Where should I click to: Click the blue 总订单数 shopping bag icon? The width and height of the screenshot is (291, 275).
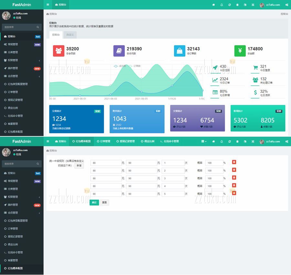pyautogui.click(x=179, y=51)
